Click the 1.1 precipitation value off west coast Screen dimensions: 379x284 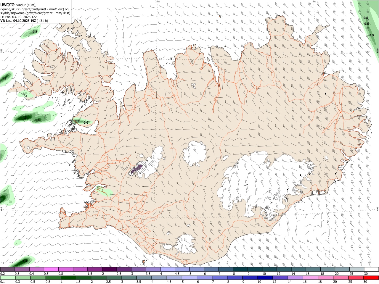[x=4, y=79]
